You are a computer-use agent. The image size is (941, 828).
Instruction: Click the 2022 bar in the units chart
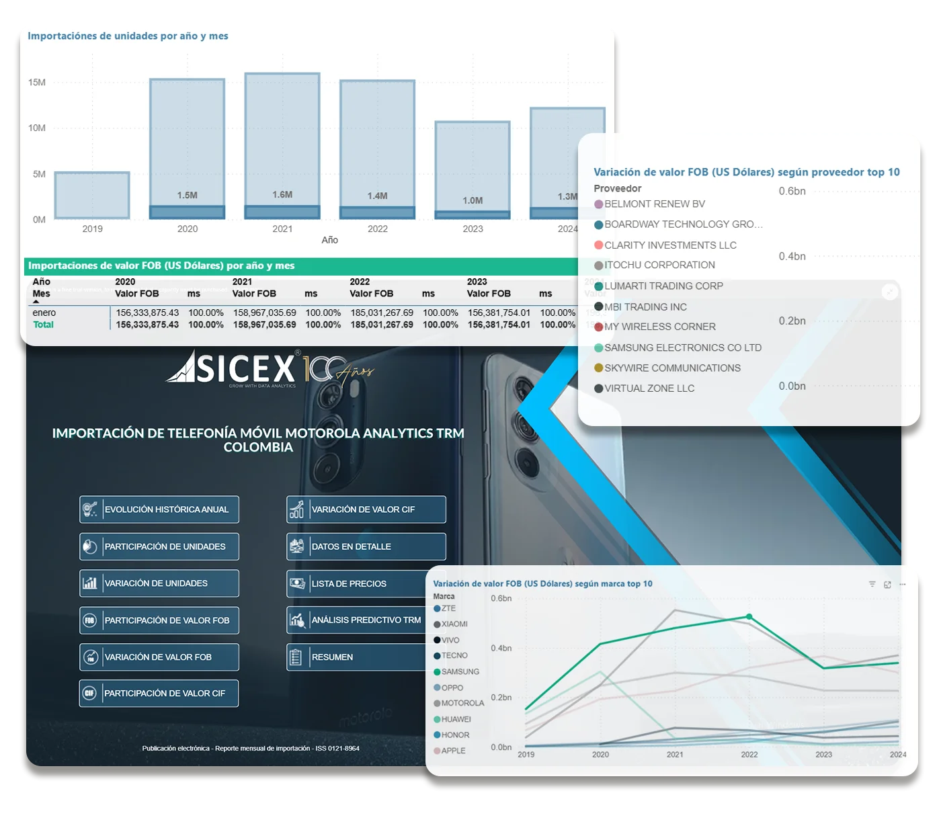pyautogui.click(x=378, y=149)
